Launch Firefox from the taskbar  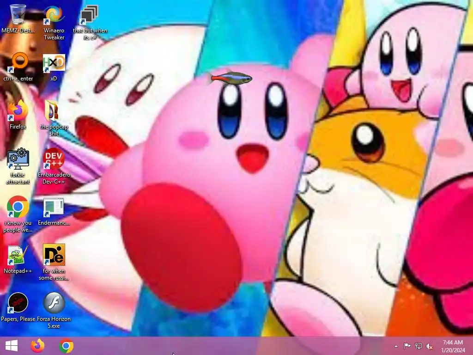click(x=37, y=346)
